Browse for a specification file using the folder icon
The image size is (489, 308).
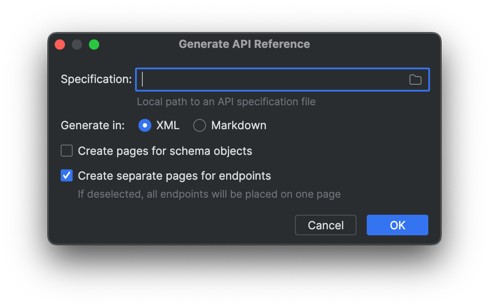pyautogui.click(x=415, y=79)
